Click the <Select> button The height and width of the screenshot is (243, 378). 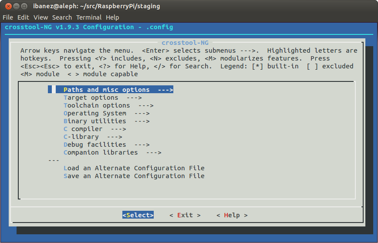pos(138,215)
